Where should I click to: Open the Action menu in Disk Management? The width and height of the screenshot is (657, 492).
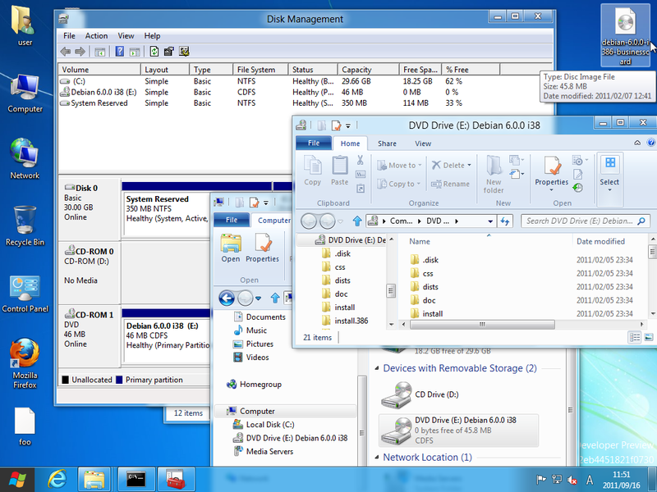pos(96,36)
